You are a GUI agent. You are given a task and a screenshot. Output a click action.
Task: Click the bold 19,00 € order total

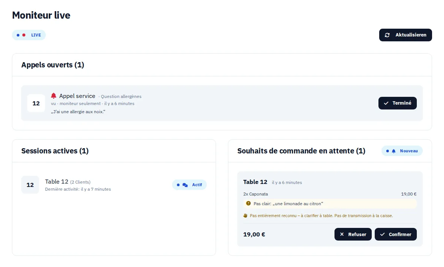pos(254,235)
